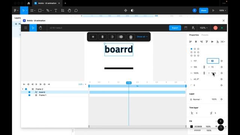Open the Figma 105% zoom dropdown

(x=222, y=10)
